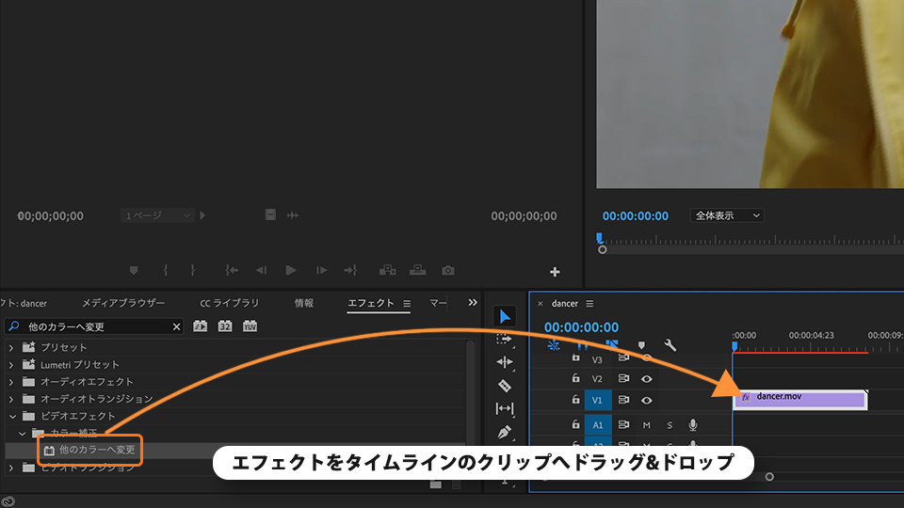This screenshot has width=904, height=508.
Task: Open Source monitor Button Editor plus
Action: coord(555,272)
